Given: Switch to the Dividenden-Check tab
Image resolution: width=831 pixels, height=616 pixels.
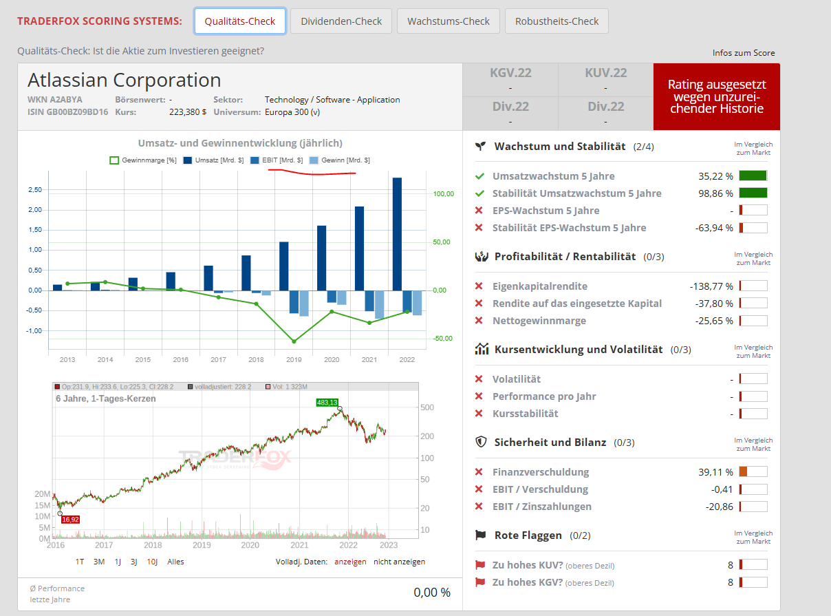Looking at the screenshot, I should tap(341, 21).
